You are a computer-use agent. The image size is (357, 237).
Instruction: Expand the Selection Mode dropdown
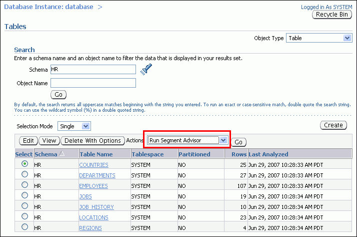[74, 126]
